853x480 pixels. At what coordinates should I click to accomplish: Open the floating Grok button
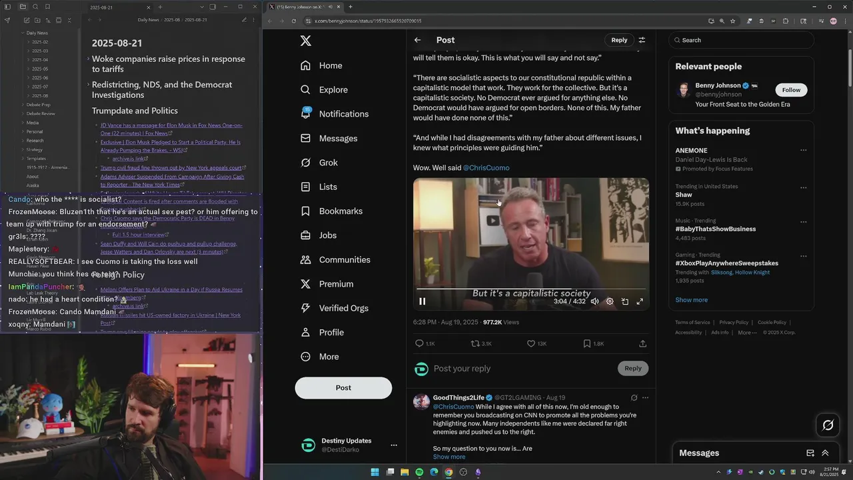coord(828,425)
